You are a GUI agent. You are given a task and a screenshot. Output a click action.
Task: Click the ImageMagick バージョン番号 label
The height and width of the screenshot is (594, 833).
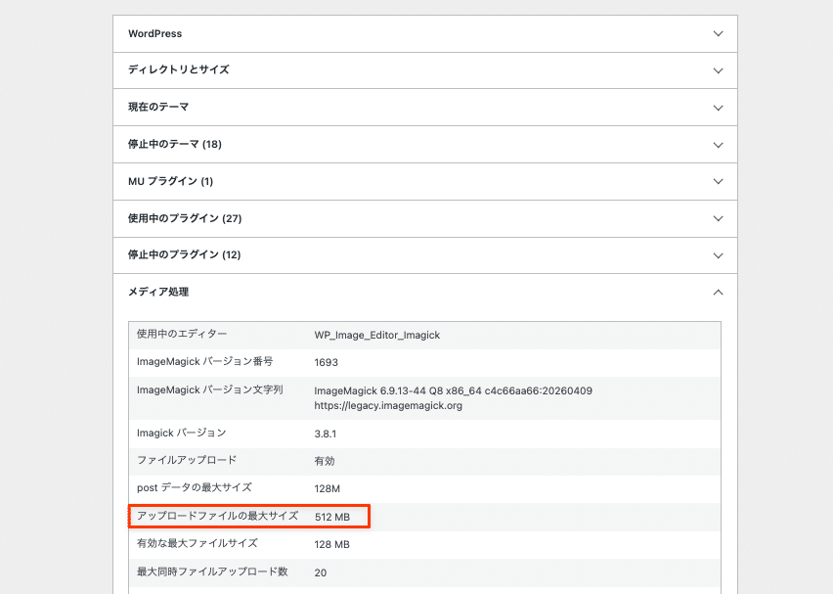(x=204, y=362)
